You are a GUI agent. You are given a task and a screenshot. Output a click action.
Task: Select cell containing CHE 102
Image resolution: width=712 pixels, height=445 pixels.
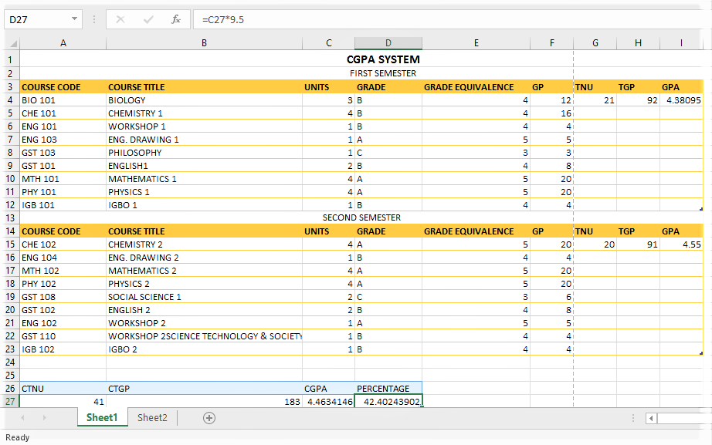63,244
